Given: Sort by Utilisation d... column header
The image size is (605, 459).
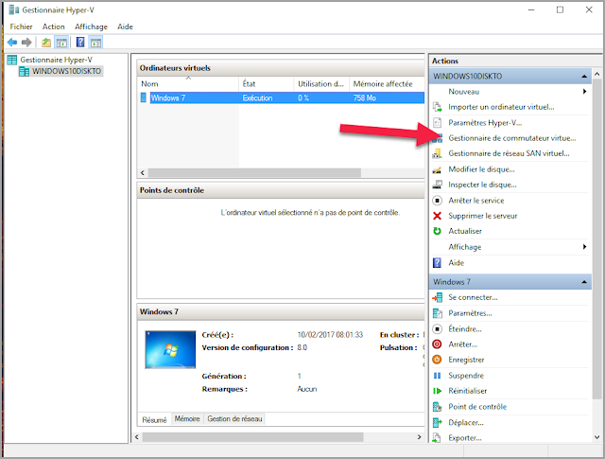Looking at the screenshot, I should (x=321, y=84).
